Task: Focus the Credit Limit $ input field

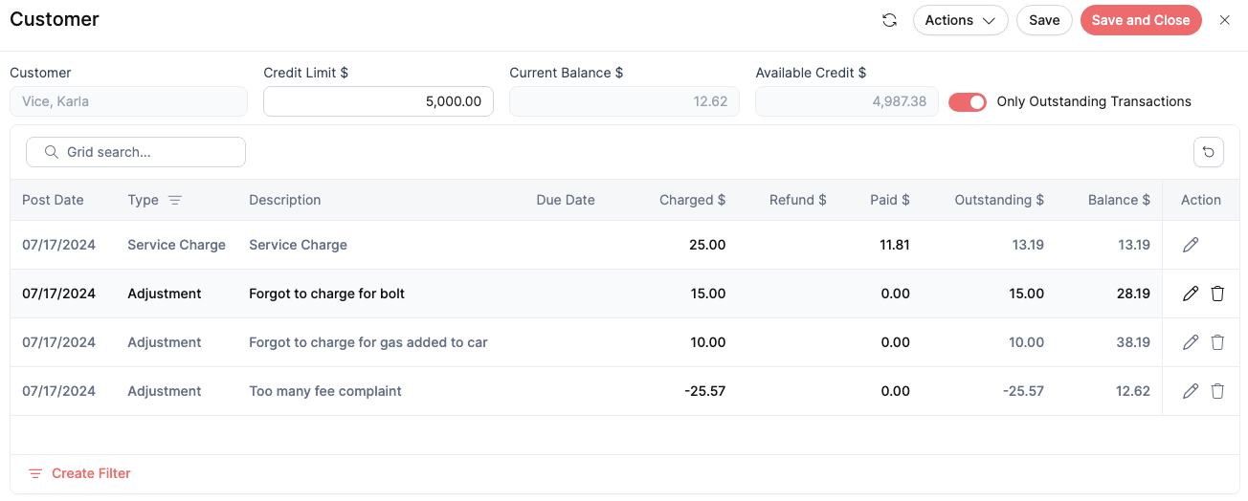Action: click(x=378, y=101)
